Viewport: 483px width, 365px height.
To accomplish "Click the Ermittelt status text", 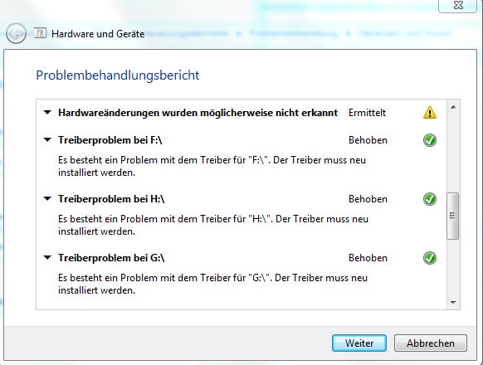I will pyautogui.click(x=367, y=113).
